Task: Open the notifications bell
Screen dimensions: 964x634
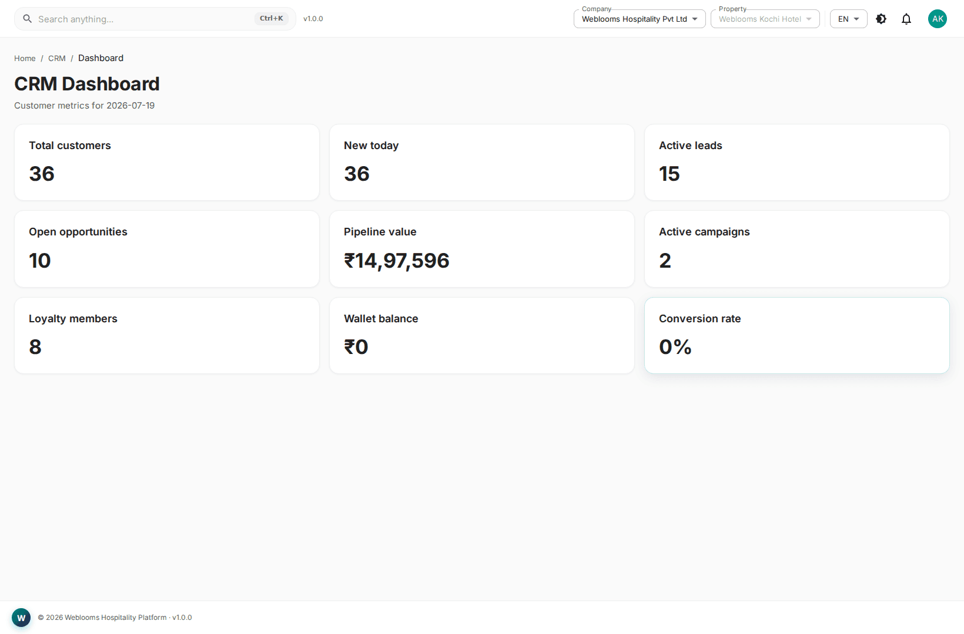Action: pos(906,19)
